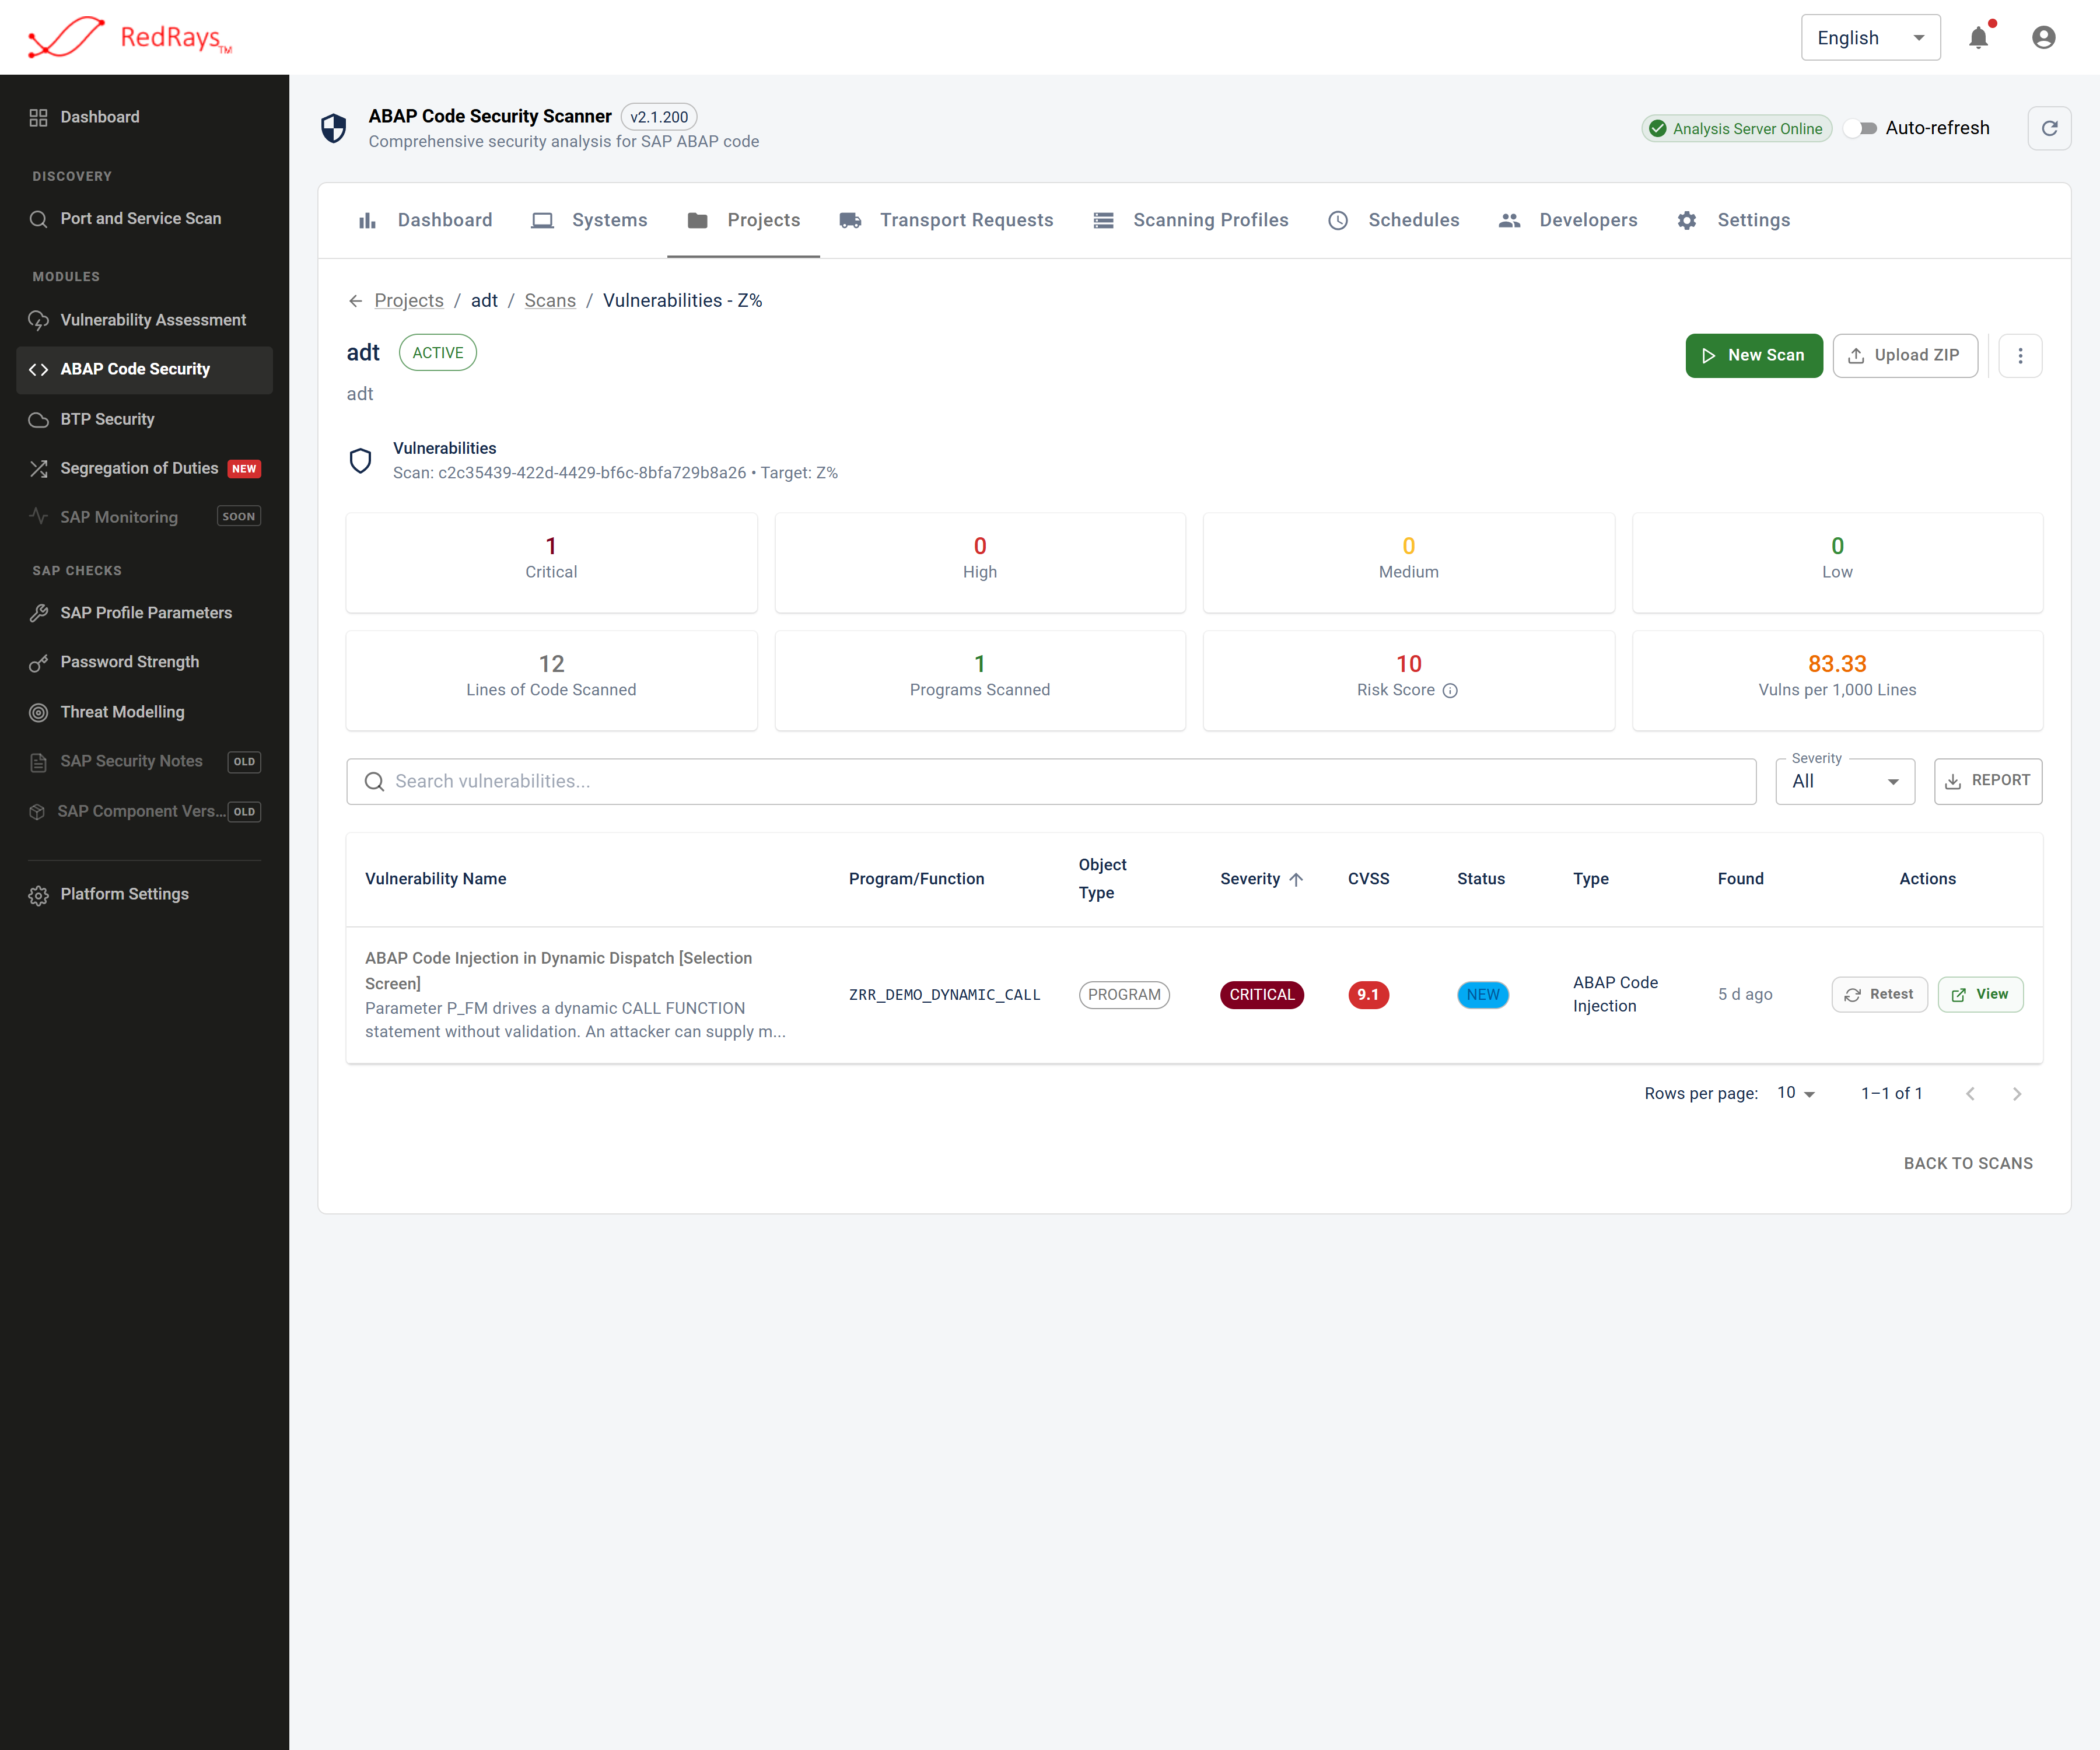The image size is (2100, 1750).
Task: Click the search magnifier icon in vulnerabilities field
Action: 374,781
